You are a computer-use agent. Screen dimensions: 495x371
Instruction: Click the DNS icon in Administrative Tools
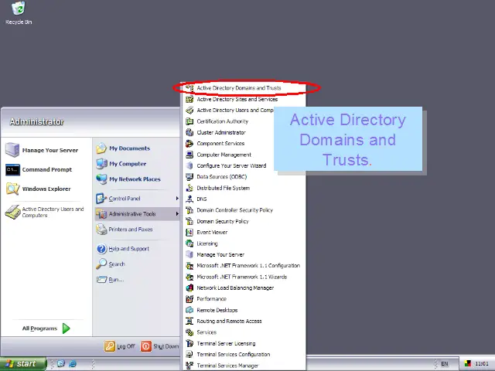(189, 199)
